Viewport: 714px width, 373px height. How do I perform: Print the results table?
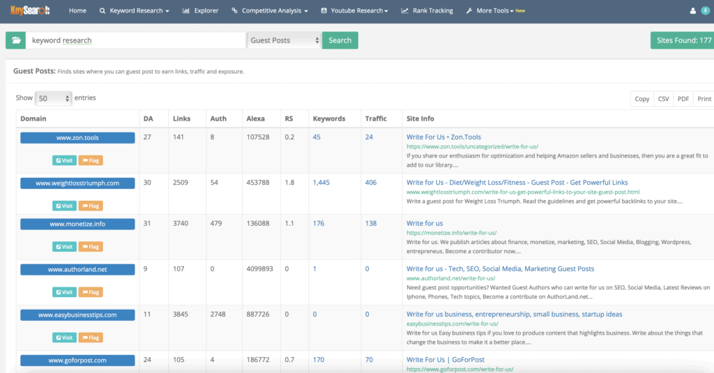pyautogui.click(x=704, y=99)
